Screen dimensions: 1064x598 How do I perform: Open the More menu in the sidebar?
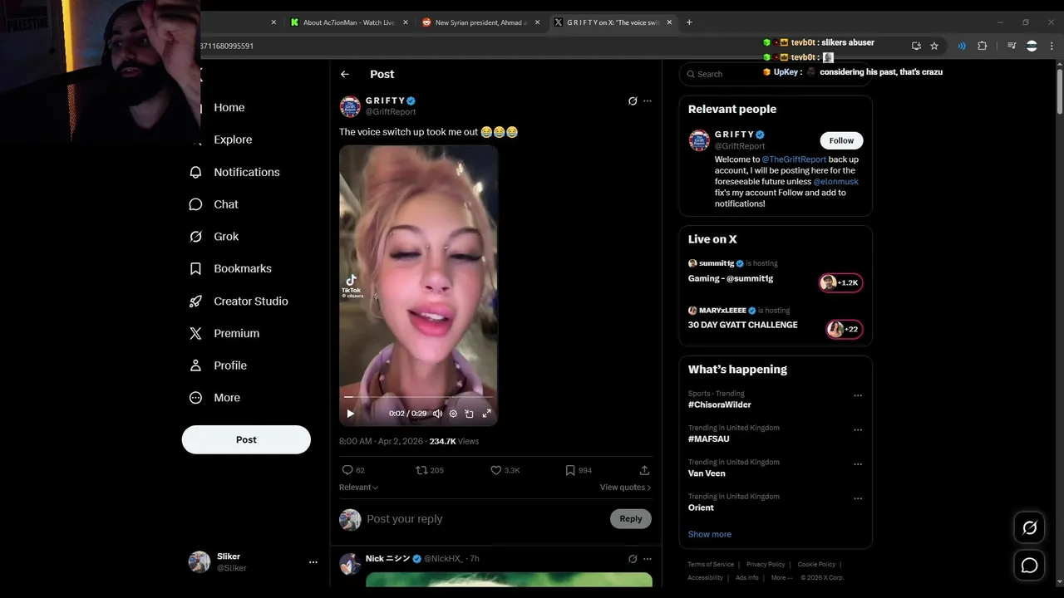coord(213,398)
